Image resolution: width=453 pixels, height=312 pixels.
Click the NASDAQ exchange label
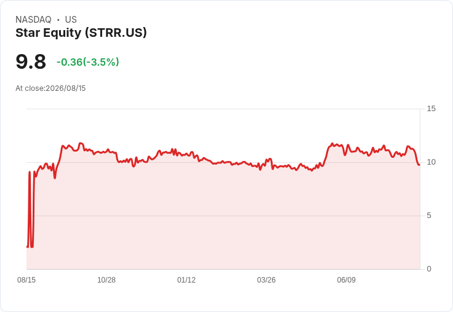(33, 20)
